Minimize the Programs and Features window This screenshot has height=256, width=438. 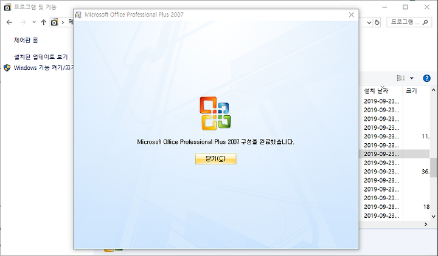[384, 7]
